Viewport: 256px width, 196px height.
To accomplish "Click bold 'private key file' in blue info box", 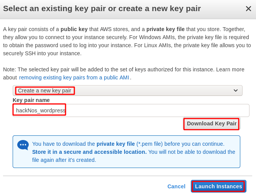I will [116, 144].
